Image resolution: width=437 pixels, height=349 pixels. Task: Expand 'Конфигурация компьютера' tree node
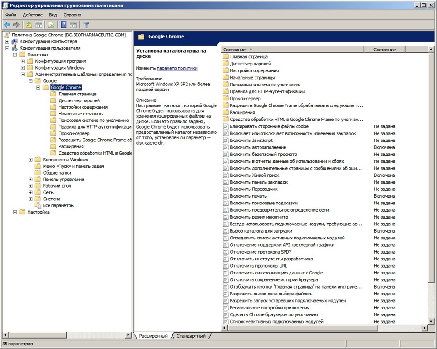(x=7, y=42)
